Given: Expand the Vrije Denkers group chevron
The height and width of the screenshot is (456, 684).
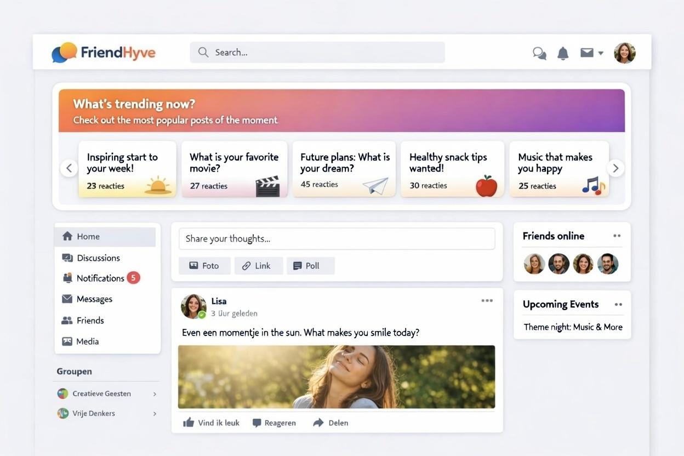Looking at the screenshot, I should pos(155,414).
